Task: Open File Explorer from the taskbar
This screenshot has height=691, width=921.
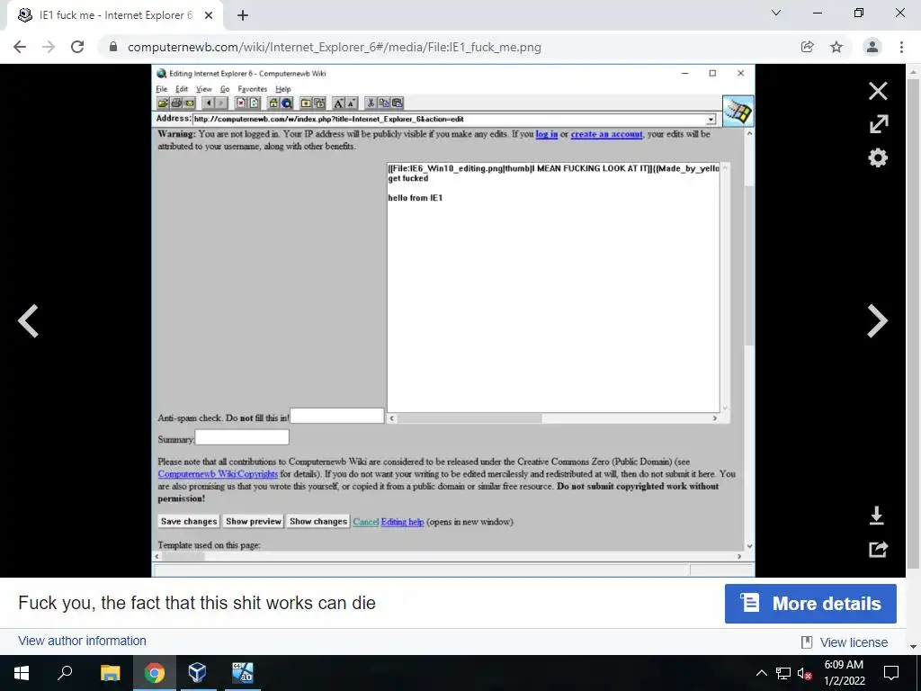Action: pyautogui.click(x=110, y=673)
